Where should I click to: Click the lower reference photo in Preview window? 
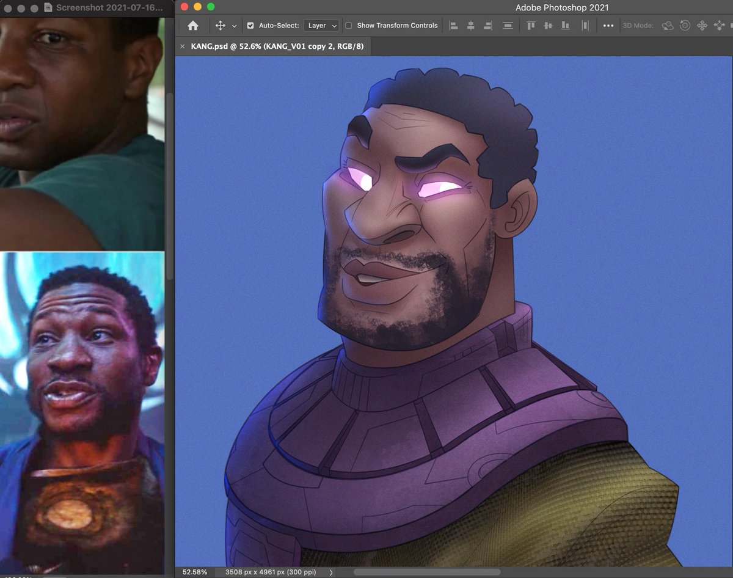[x=82, y=414]
